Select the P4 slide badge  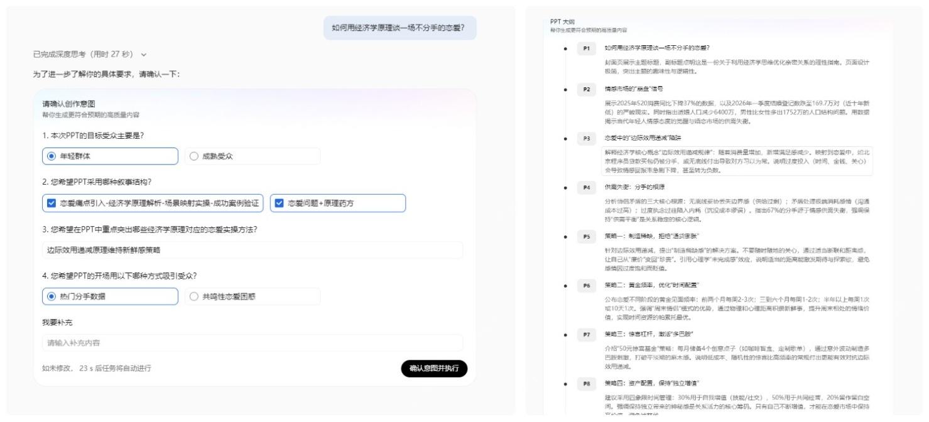click(x=587, y=187)
